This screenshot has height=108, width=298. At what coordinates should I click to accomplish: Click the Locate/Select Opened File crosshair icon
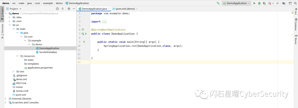pyautogui.click(x=57, y=9)
